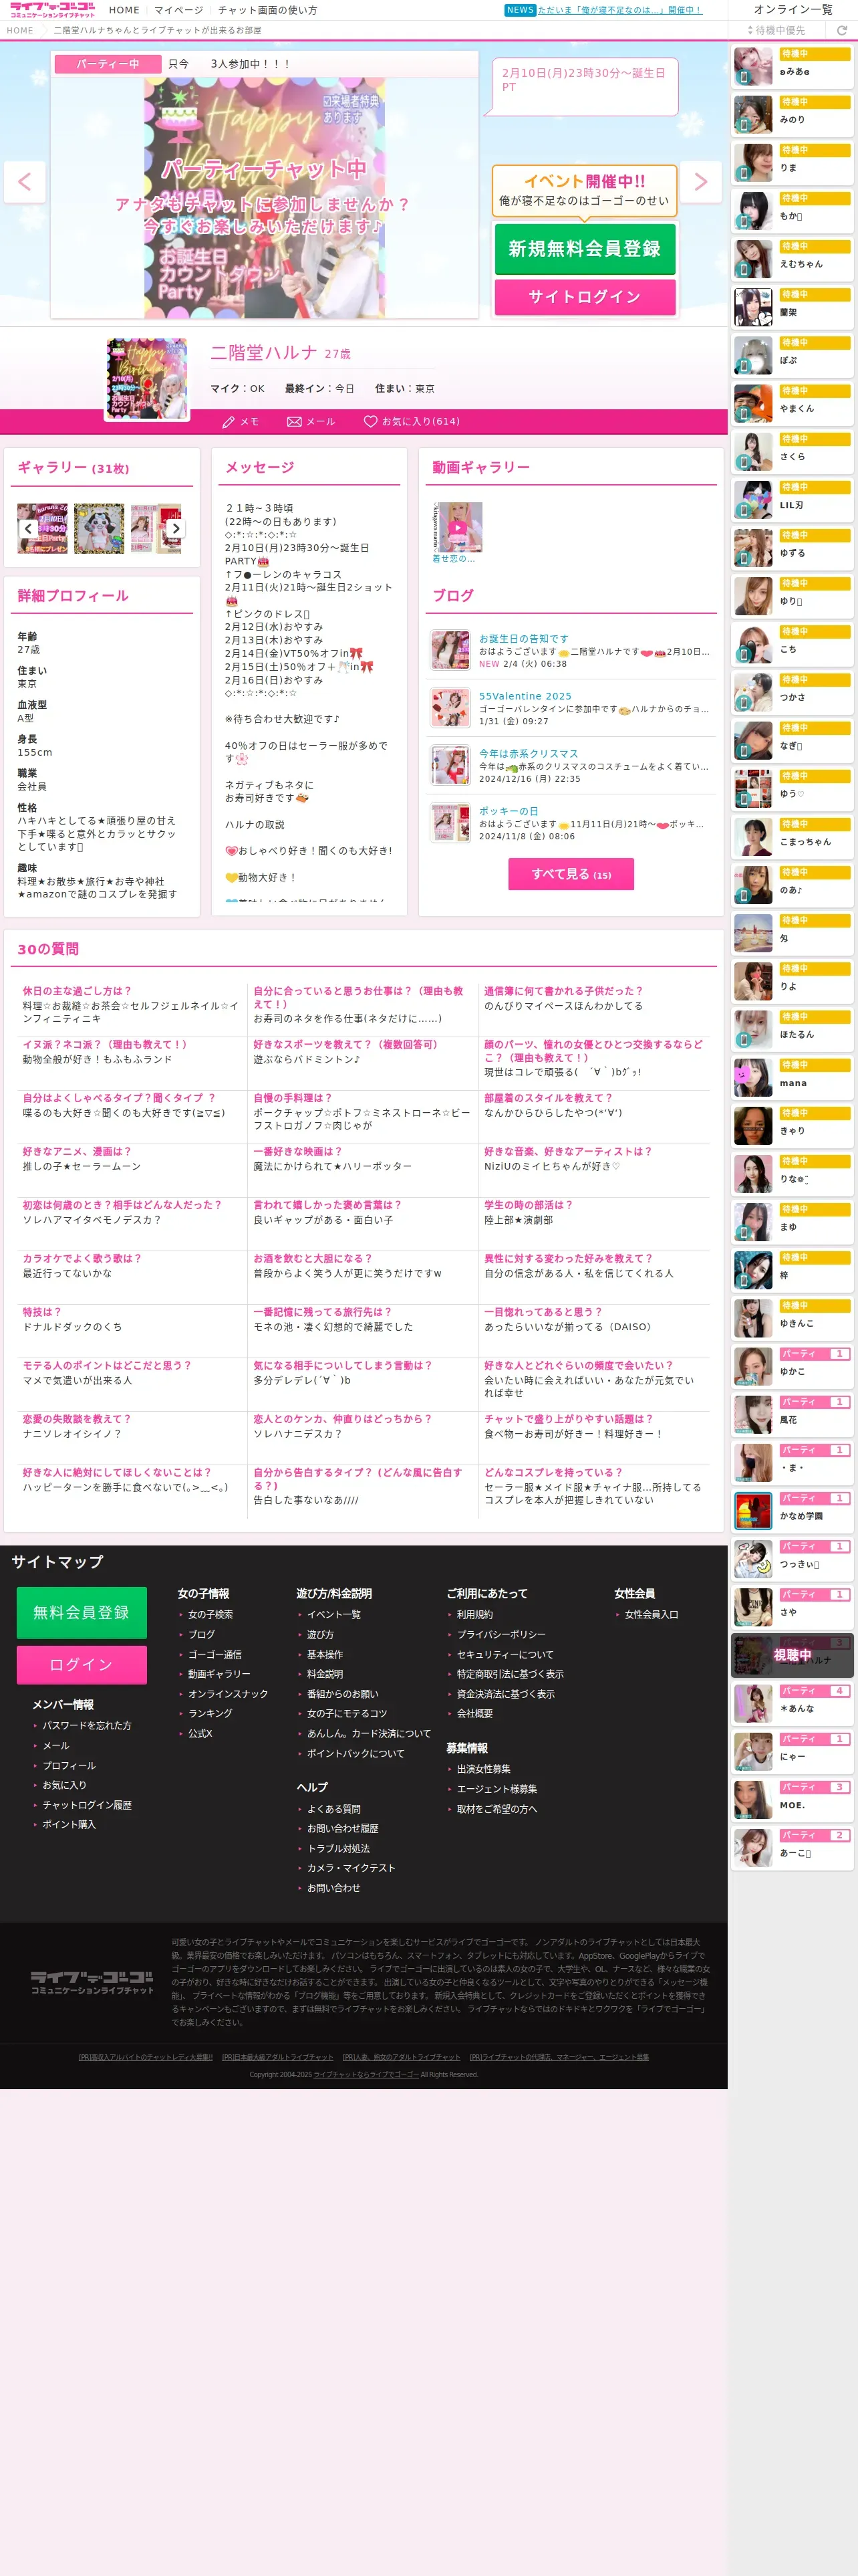Image resolution: width=858 pixels, height=2576 pixels.
Task: Click blog thumbnail for 55Valentine 2025
Action: (450, 707)
